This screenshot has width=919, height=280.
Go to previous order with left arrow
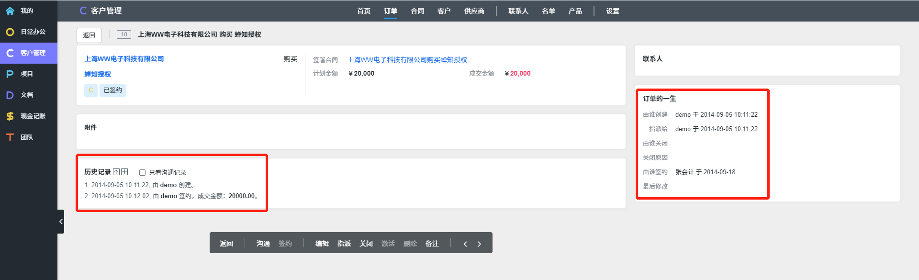(465, 244)
